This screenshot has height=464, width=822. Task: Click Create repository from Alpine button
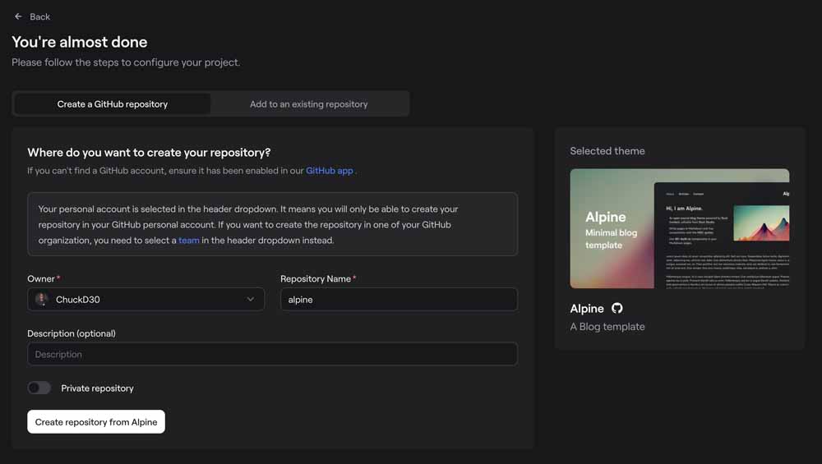tap(96, 421)
